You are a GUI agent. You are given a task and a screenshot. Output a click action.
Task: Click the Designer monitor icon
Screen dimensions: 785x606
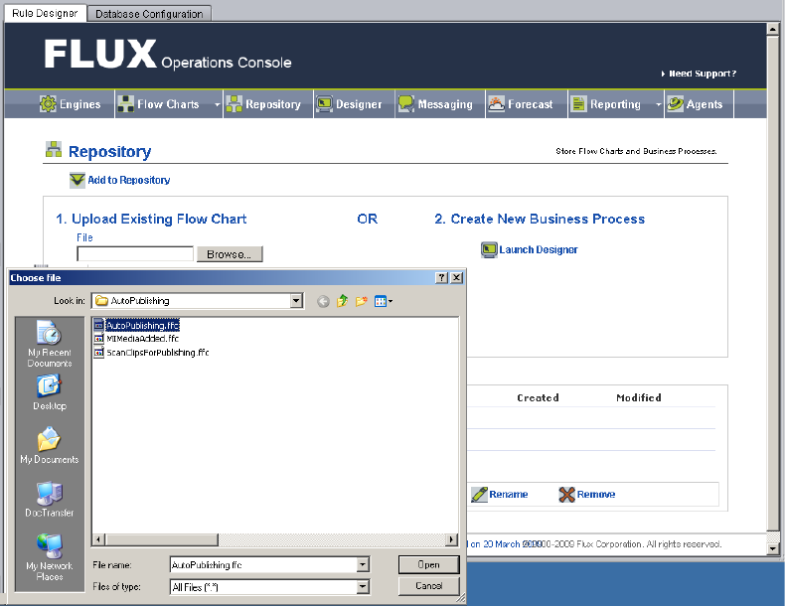(x=324, y=104)
